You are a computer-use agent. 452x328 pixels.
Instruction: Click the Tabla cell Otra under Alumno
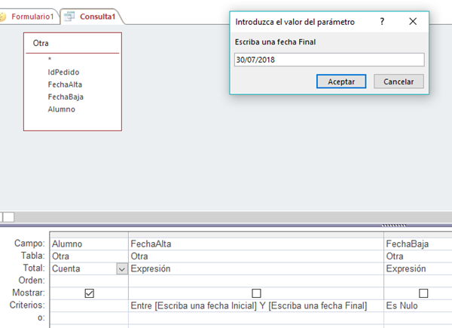pyautogui.click(x=89, y=256)
